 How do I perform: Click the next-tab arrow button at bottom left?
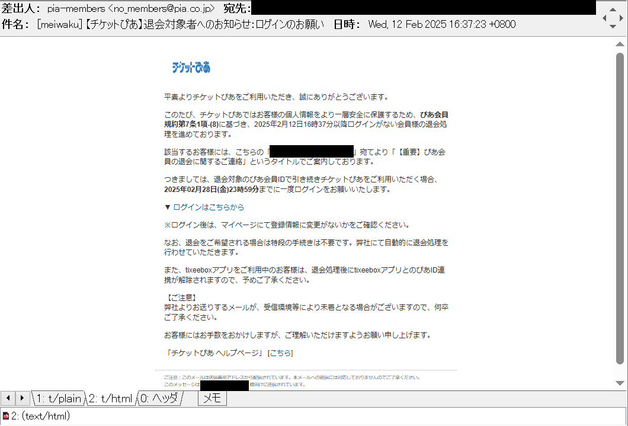[22, 398]
